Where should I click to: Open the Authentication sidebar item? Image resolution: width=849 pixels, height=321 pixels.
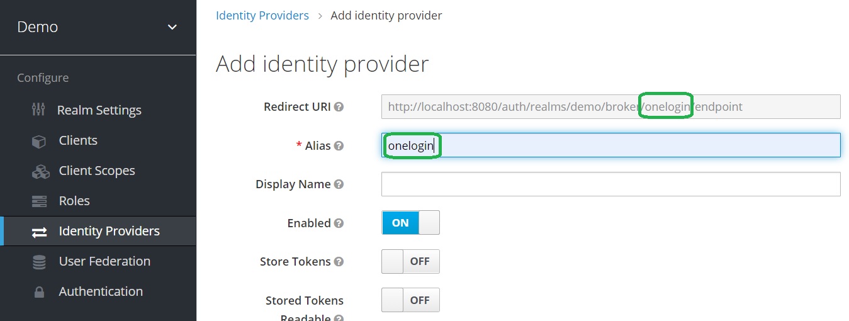[x=101, y=291]
